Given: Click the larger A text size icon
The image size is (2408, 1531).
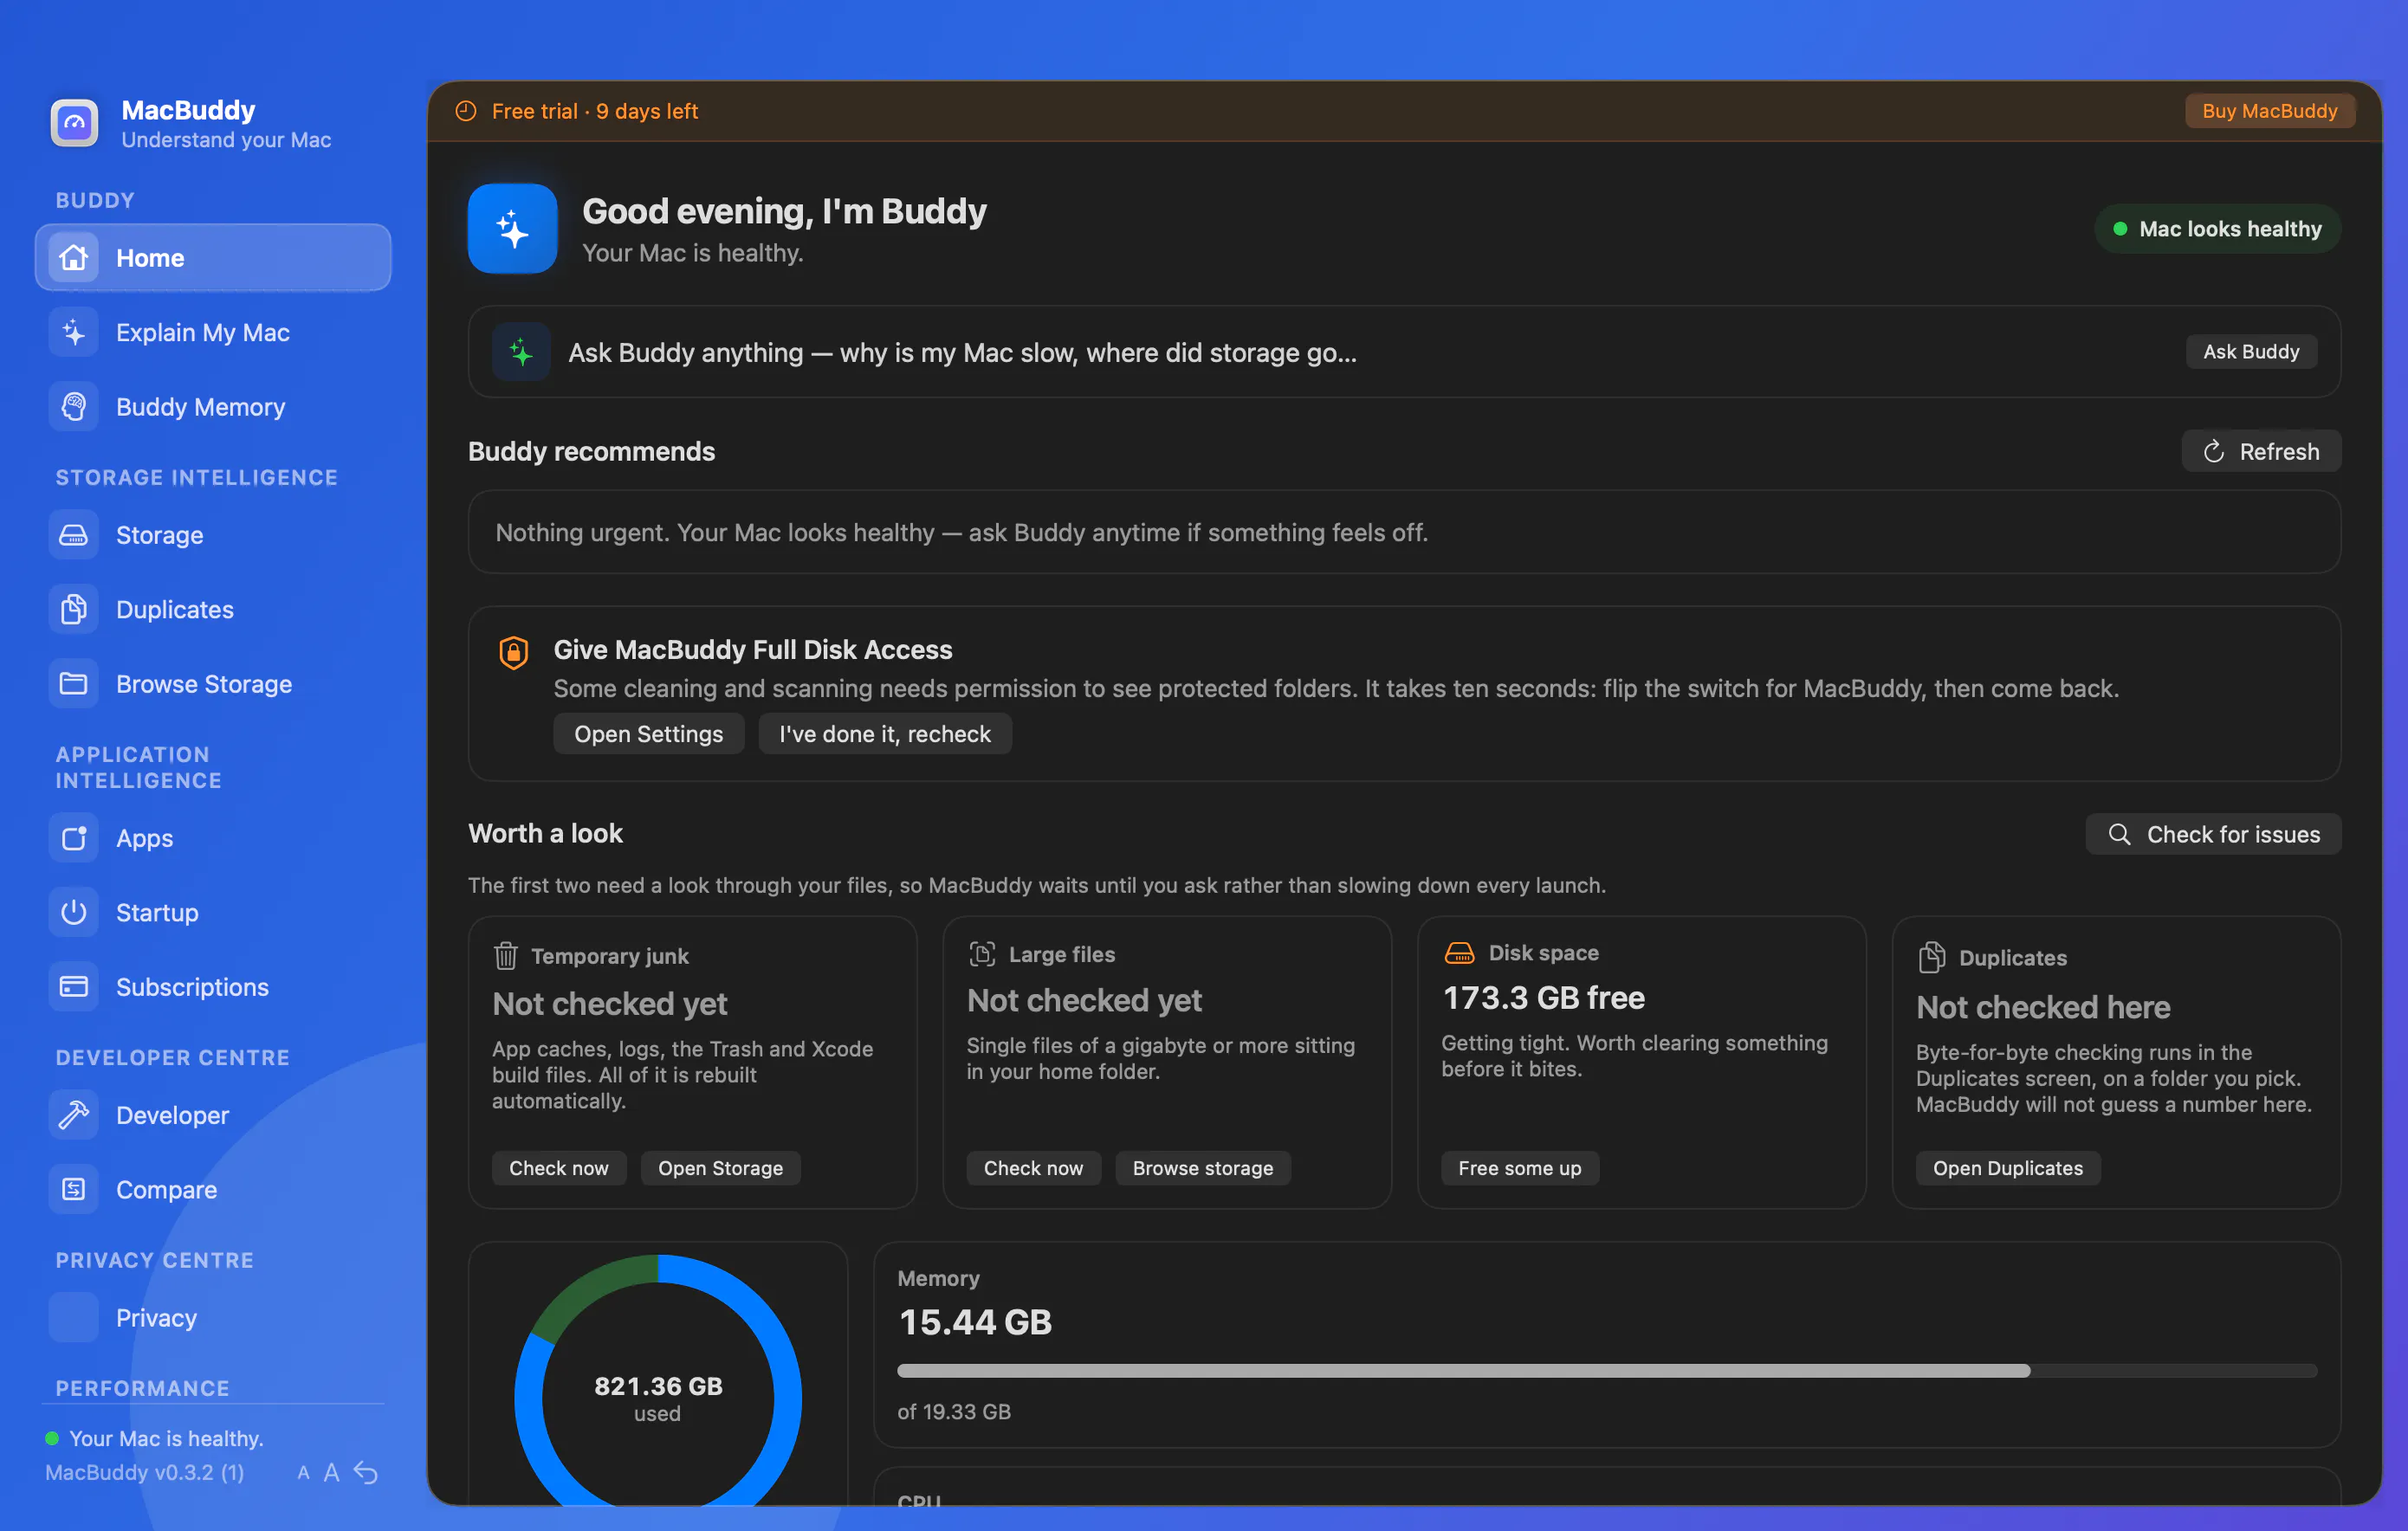Looking at the screenshot, I should pos(332,1472).
